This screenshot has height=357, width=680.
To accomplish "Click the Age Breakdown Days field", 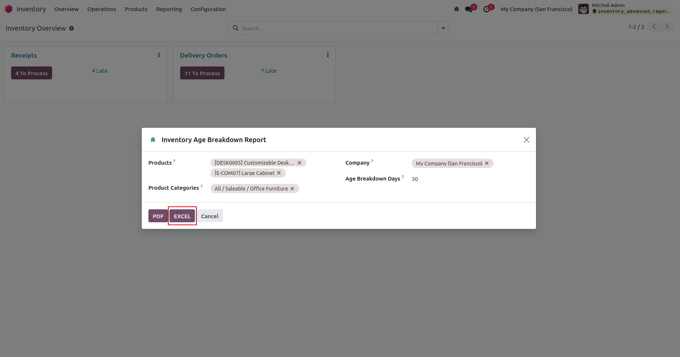I will pyautogui.click(x=469, y=179).
